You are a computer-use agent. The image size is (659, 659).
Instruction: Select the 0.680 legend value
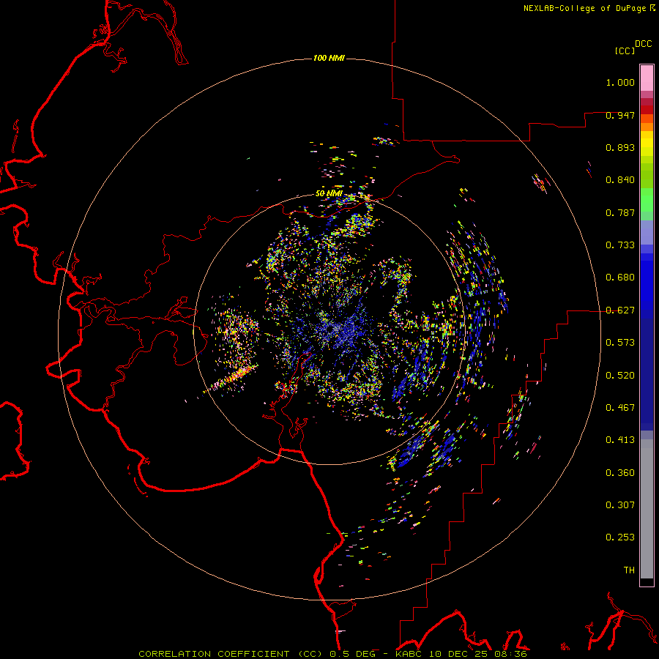tap(620, 278)
